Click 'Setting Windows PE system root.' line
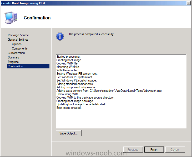The image size is (192, 157). [77, 74]
